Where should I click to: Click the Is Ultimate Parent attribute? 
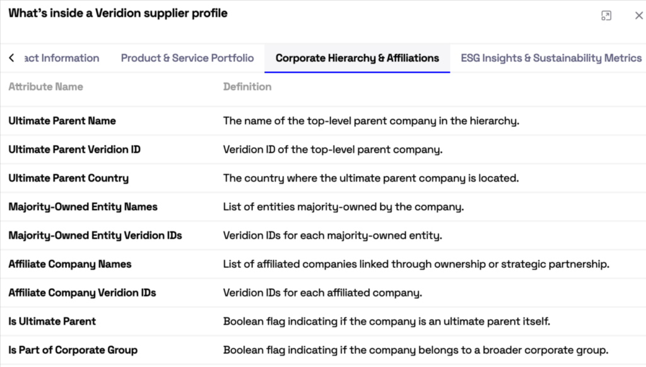click(51, 321)
